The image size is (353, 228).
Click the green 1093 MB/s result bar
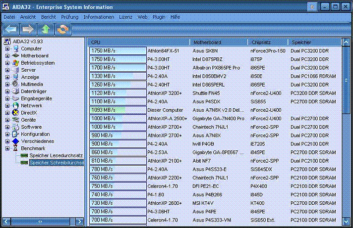[118, 110]
